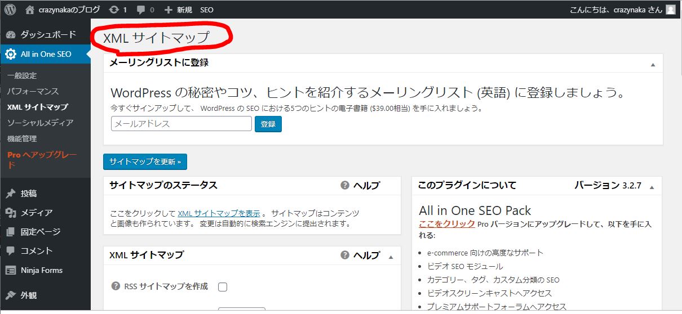Open 機能管理 submenu item
Screen dimensions: 682x314
pos(22,138)
